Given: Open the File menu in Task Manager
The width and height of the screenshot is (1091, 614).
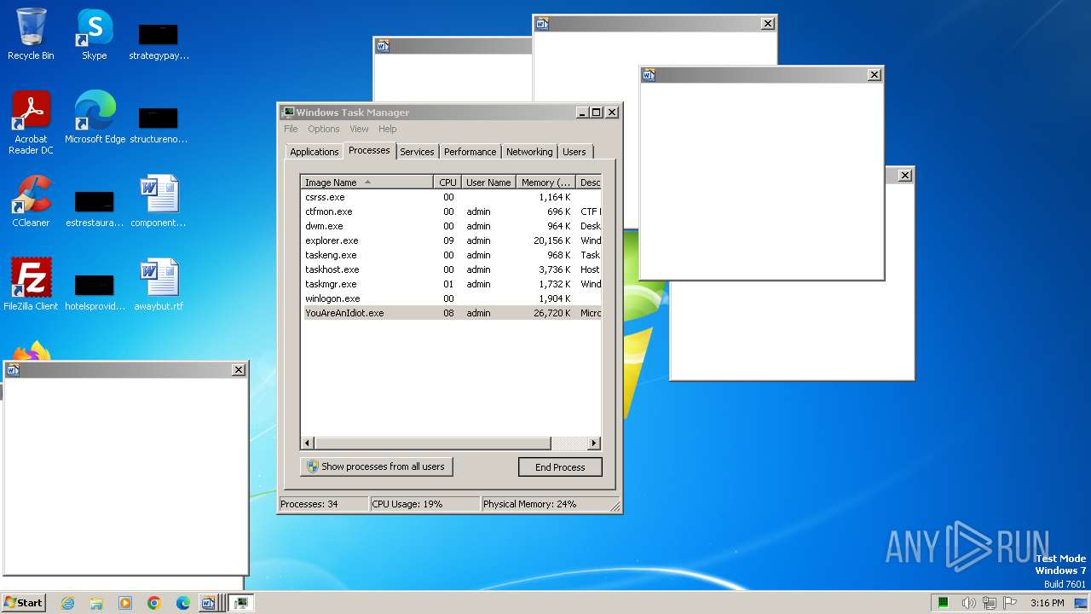Looking at the screenshot, I should click(x=291, y=129).
